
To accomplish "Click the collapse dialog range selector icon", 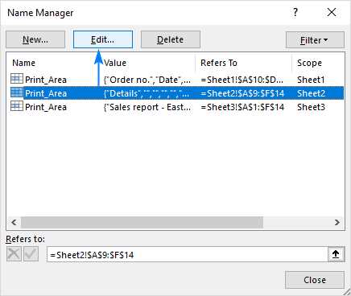I will [336, 254].
